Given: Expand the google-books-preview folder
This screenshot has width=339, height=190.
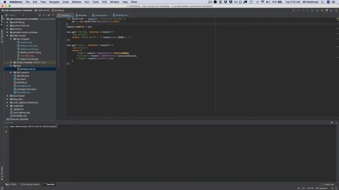Looking at the screenshot, I should (x=7, y=32).
